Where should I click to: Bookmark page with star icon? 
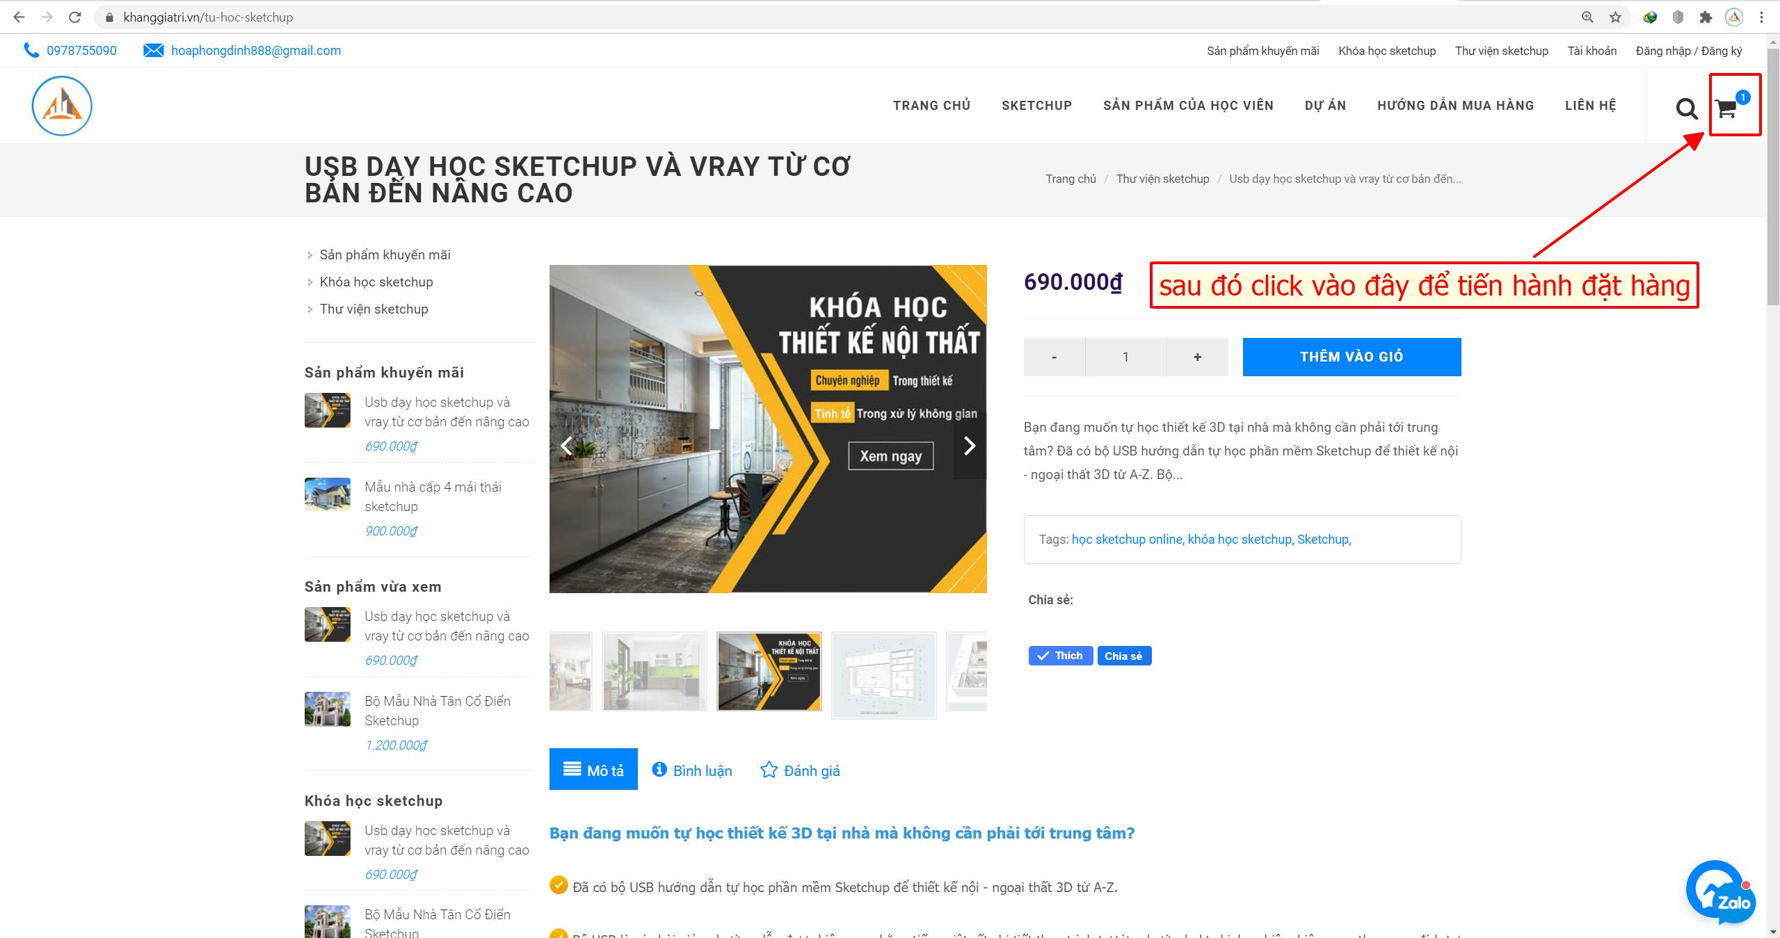[x=1615, y=17]
